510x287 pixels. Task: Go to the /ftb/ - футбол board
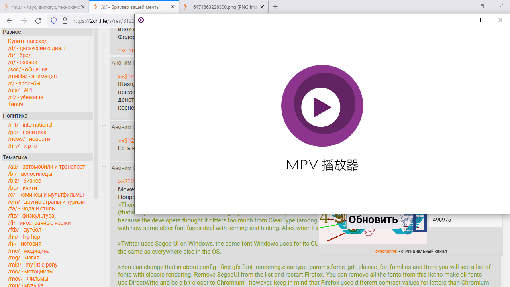click(x=25, y=230)
